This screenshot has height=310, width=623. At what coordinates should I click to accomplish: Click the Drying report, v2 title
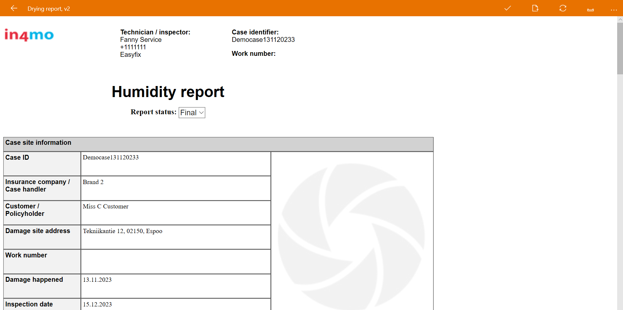tap(49, 9)
